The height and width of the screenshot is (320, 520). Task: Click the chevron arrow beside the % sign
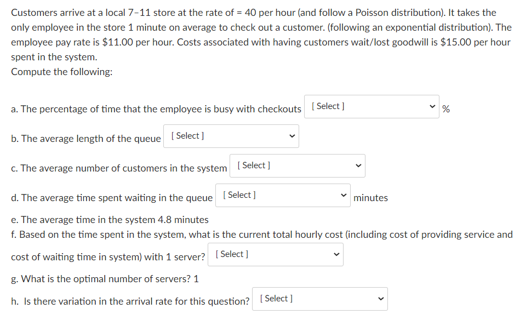(433, 106)
